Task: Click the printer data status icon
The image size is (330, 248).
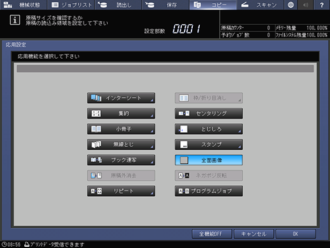Action: click(x=27, y=244)
